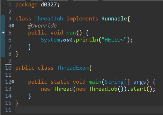Screen dimensions: 163x115
Task: Click the 'run' method name
Action: [x=71, y=33]
